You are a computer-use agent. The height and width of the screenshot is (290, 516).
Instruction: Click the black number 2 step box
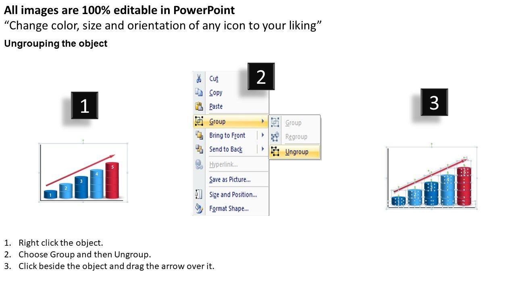point(261,77)
